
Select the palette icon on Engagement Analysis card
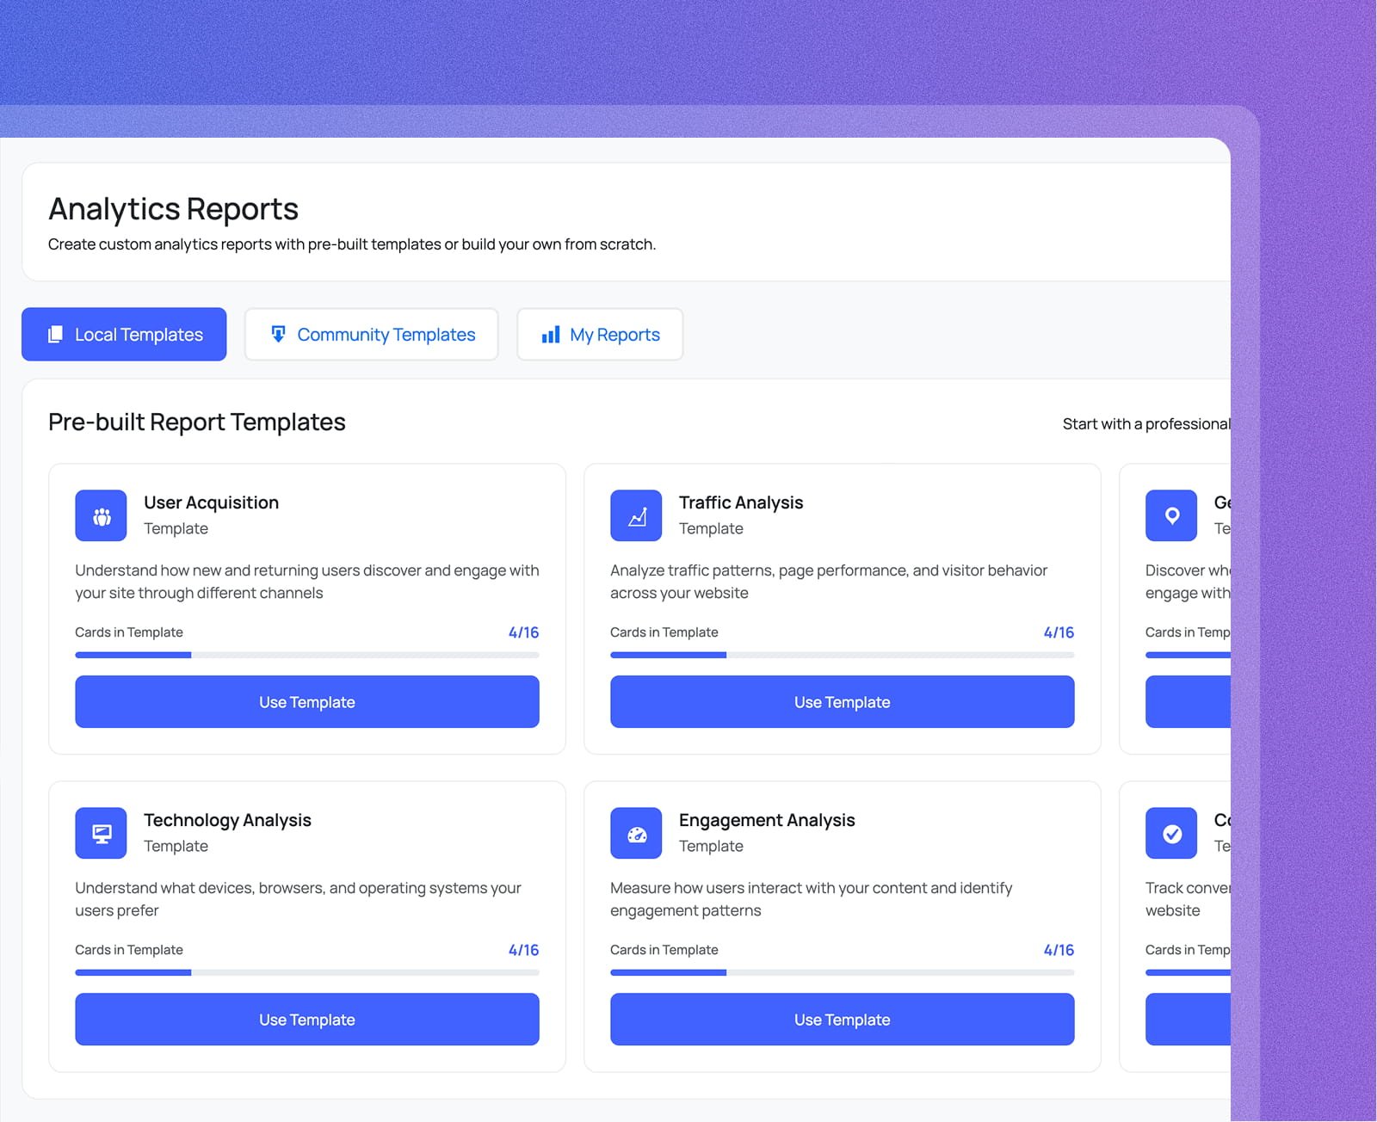click(636, 832)
